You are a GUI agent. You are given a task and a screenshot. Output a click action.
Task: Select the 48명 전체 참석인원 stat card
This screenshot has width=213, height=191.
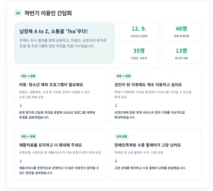(x=181, y=32)
